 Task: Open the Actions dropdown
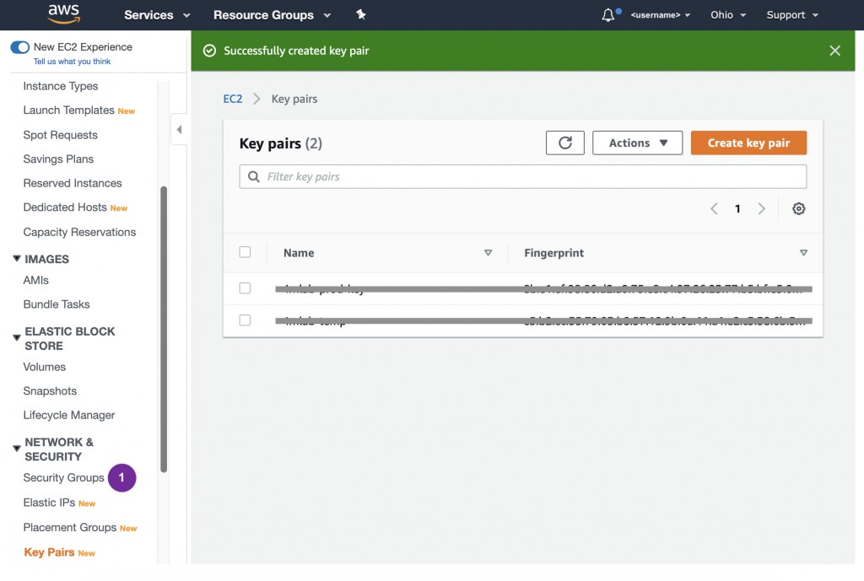pos(637,143)
